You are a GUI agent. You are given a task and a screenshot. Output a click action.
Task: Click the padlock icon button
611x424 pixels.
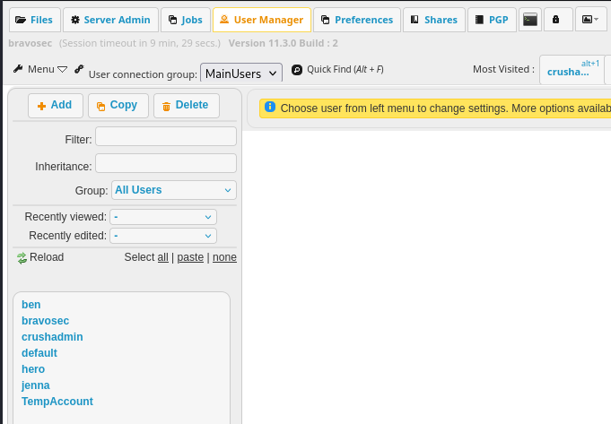556,20
